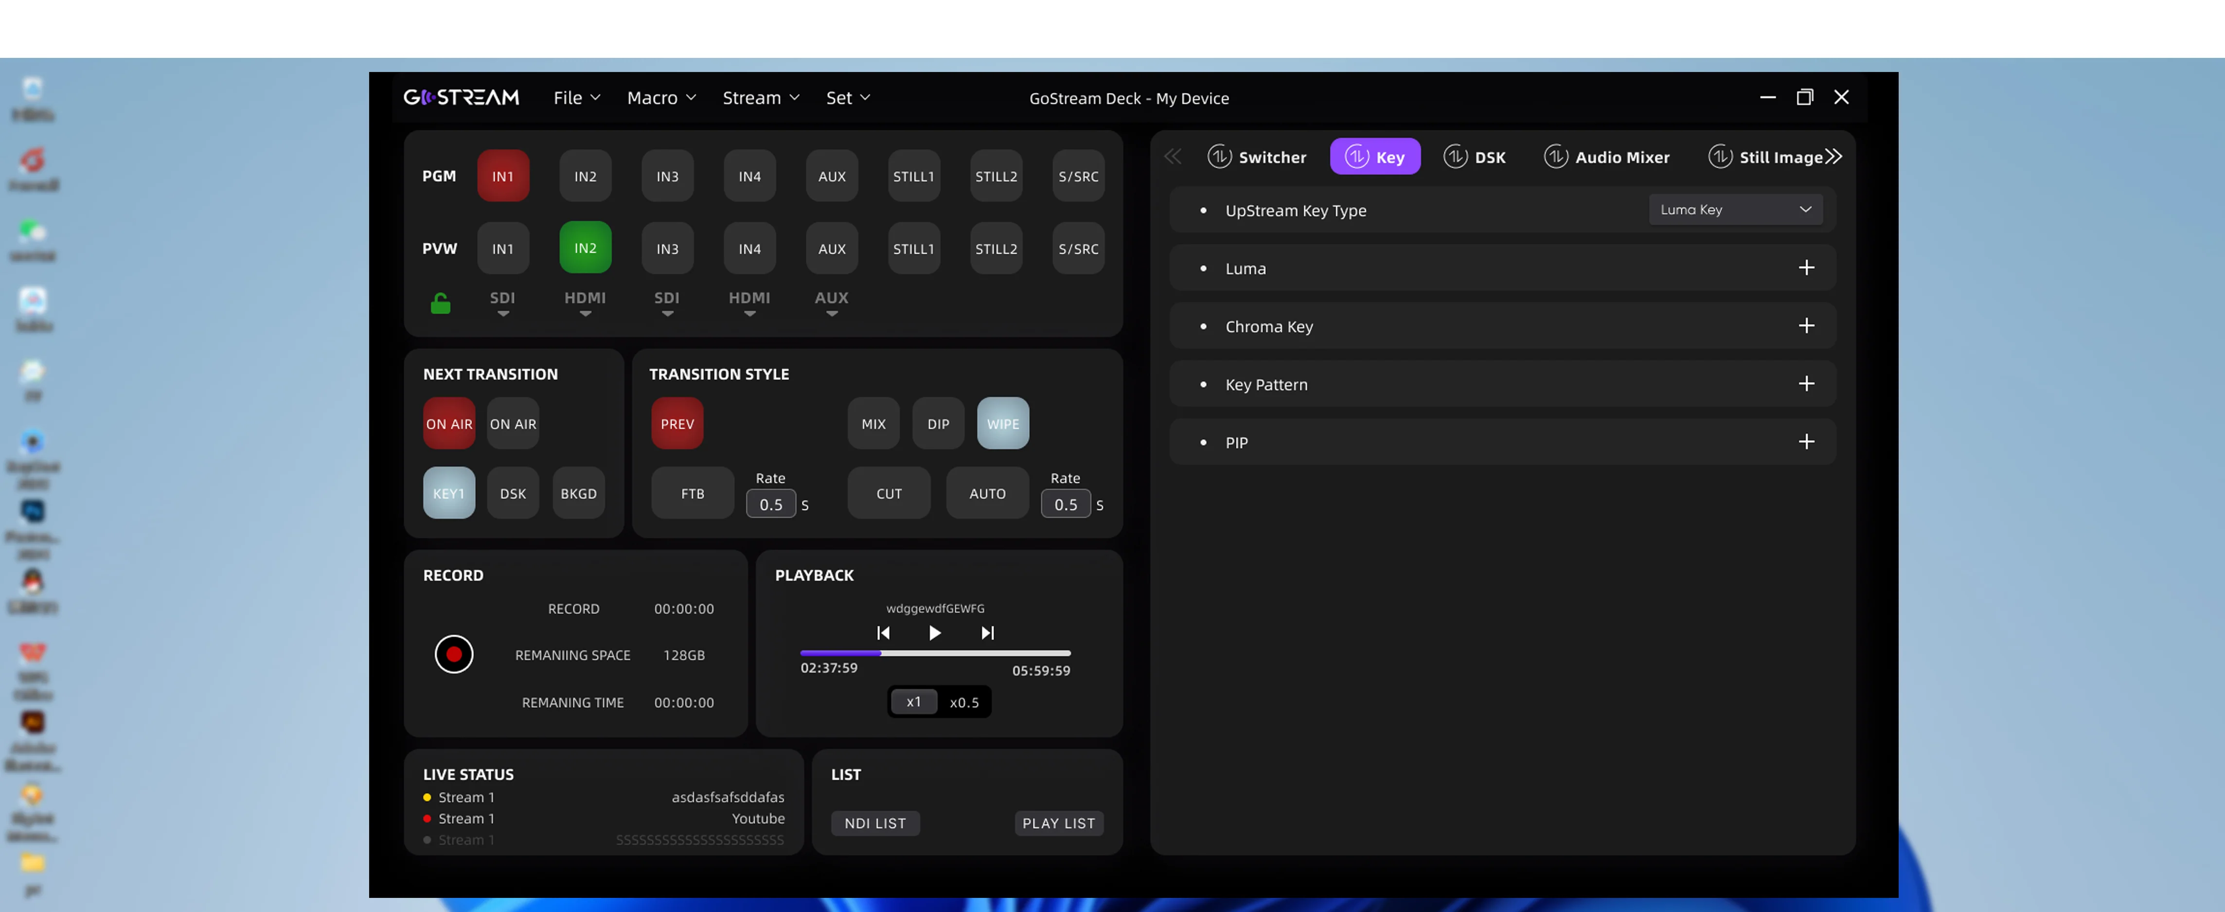
Task: Click the playback progress bar
Action: point(935,653)
